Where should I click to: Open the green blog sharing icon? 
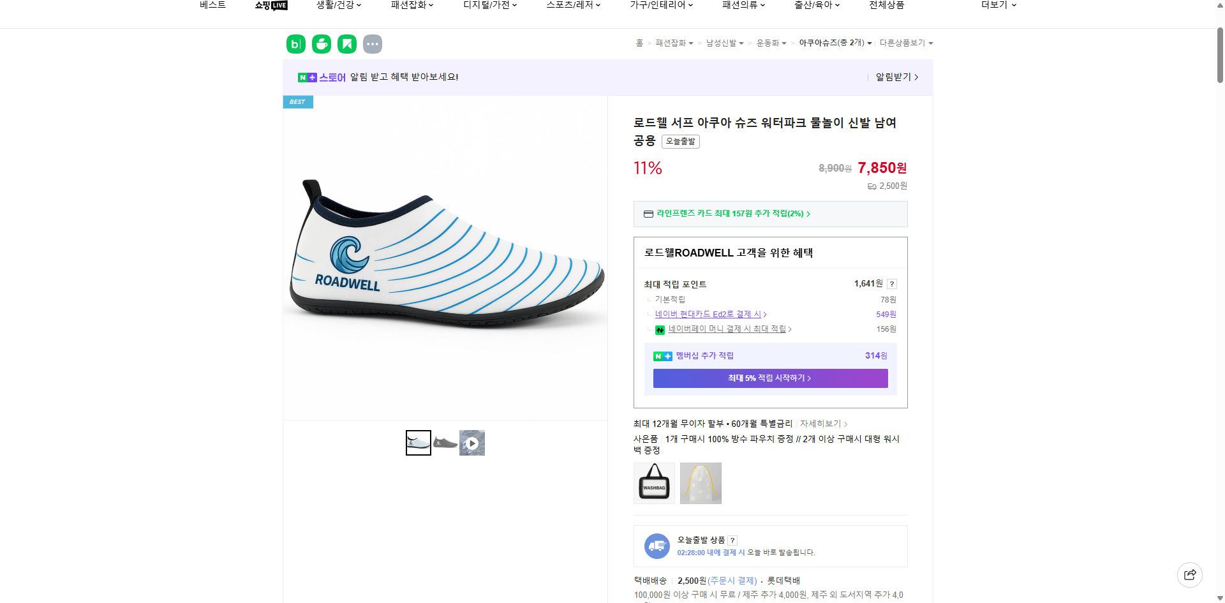295,44
